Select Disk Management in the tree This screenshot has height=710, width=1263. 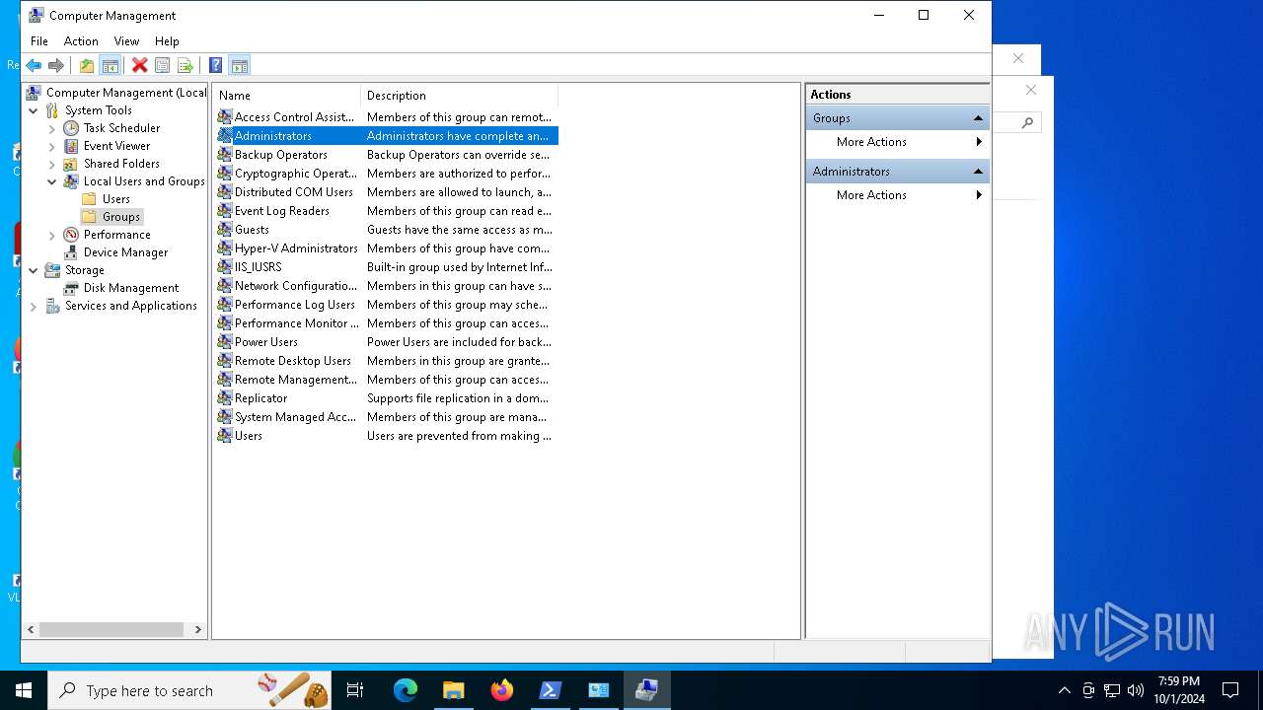pyautogui.click(x=131, y=288)
